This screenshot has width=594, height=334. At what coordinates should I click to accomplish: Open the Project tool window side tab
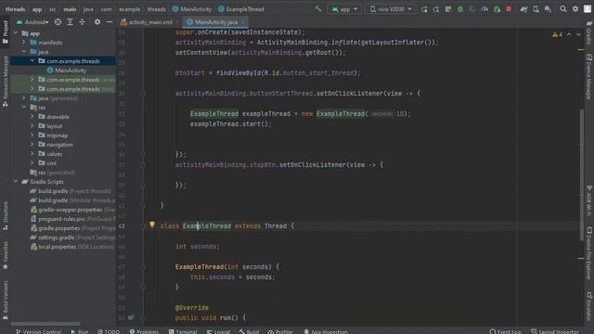pos(6,32)
